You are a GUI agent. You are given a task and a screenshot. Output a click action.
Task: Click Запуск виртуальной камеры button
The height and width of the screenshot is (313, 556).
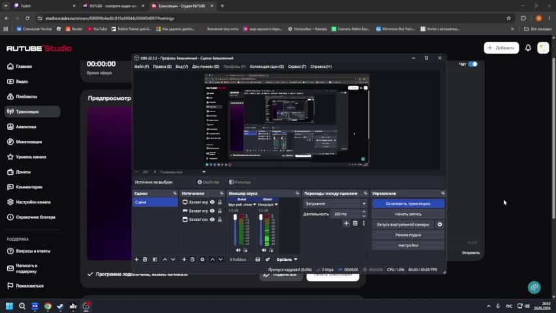(403, 224)
